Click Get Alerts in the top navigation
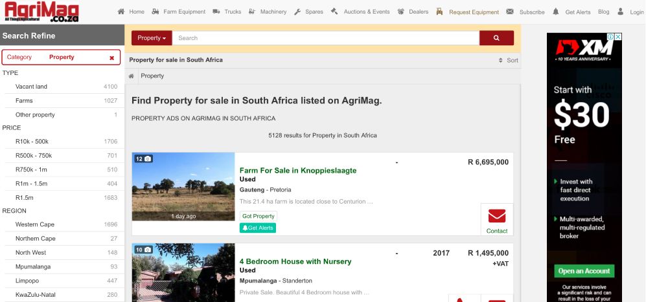This screenshot has height=302, width=646. pyautogui.click(x=577, y=12)
